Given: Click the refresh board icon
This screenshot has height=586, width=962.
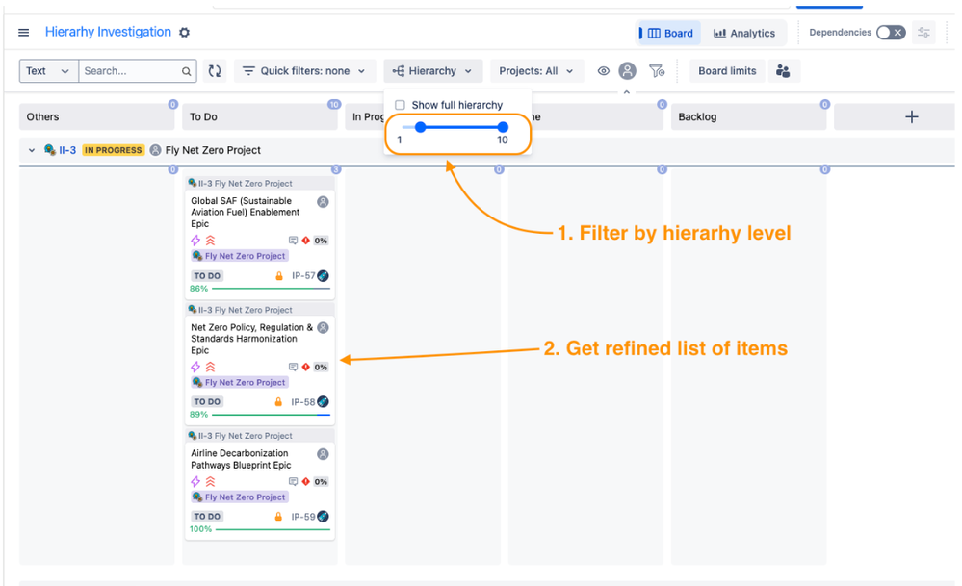Looking at the screenshot, I should [214, 71].
